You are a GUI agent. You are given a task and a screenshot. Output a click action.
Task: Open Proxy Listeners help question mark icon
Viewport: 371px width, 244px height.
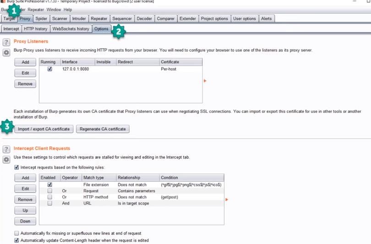pyautogui.click(x=6, y=42)
